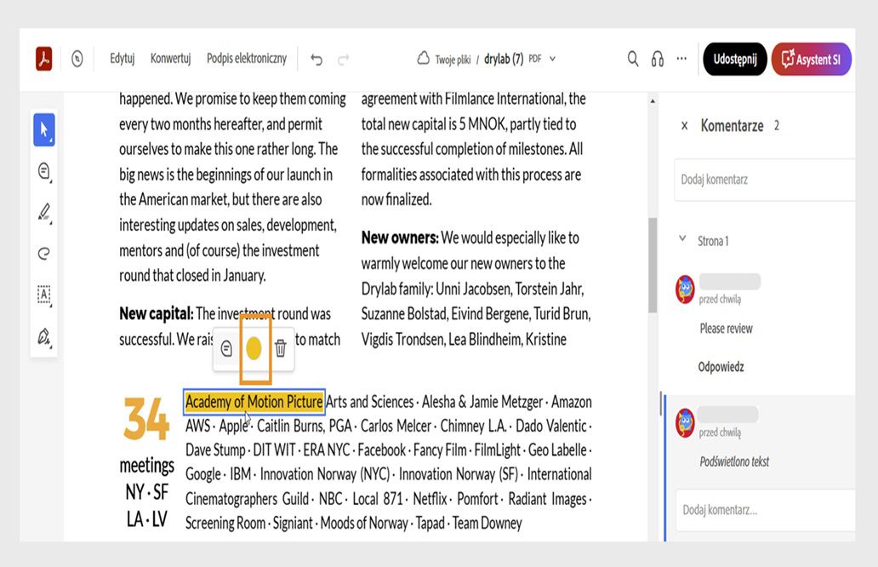Open the read aloud headphones

[x=657, y=59]
